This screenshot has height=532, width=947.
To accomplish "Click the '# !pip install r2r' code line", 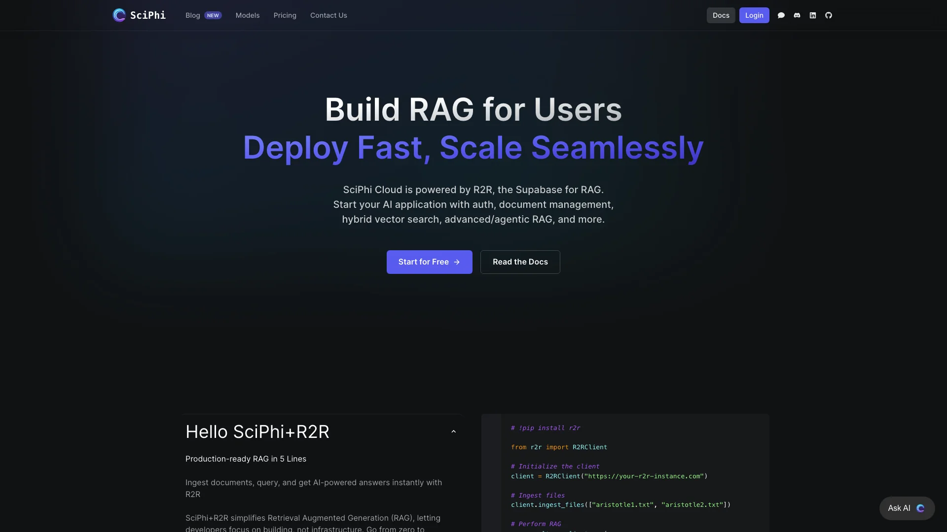I will (x=546, y=428).
